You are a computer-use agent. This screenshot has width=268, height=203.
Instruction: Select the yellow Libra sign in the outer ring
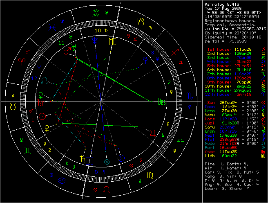point(180,141)
